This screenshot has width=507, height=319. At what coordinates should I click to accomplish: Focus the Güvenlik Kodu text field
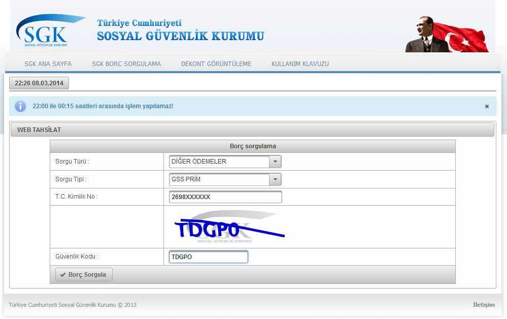coord(208,257)
